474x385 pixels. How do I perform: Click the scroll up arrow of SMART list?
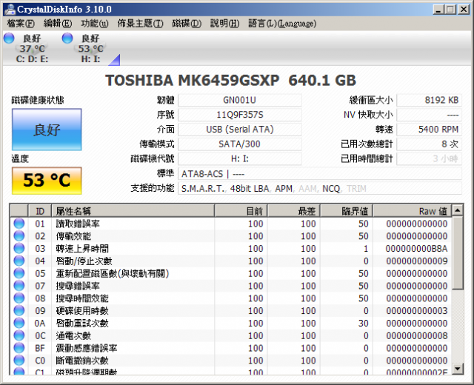click(458, 210)
